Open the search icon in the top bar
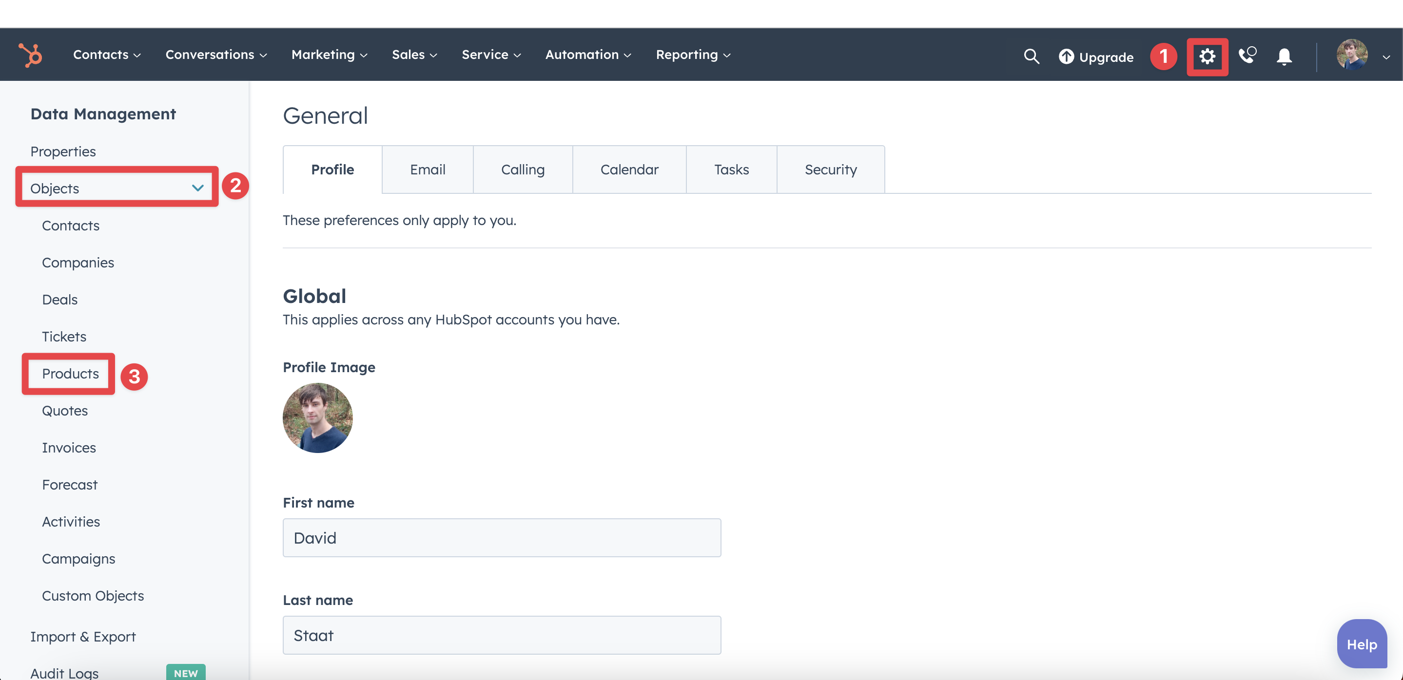This screenshot has width=1403, height=680. (x=1031, y=56)
